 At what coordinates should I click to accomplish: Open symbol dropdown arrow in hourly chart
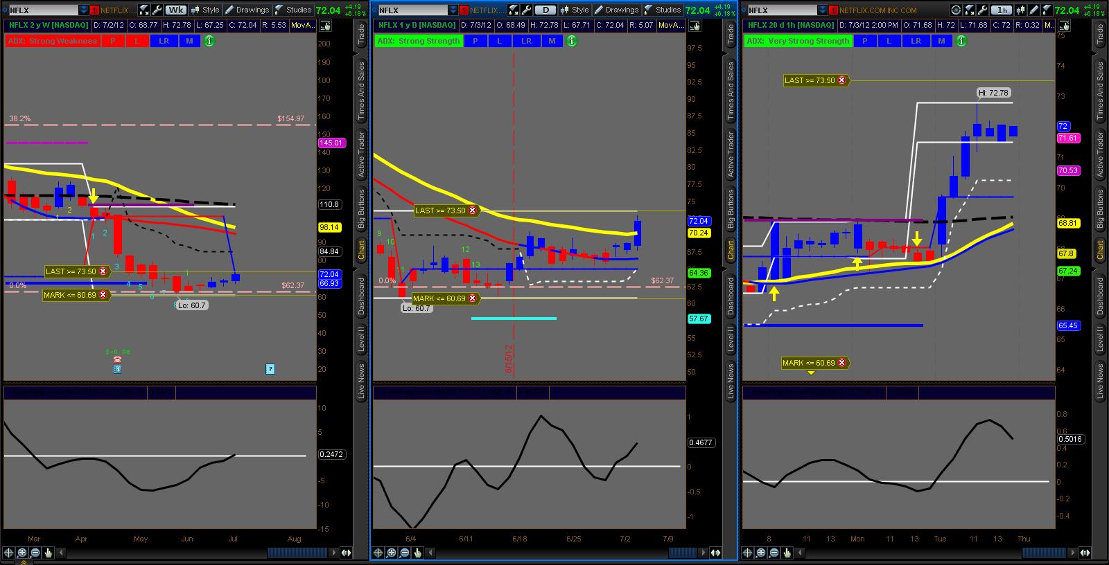click(x=822, y=10)
